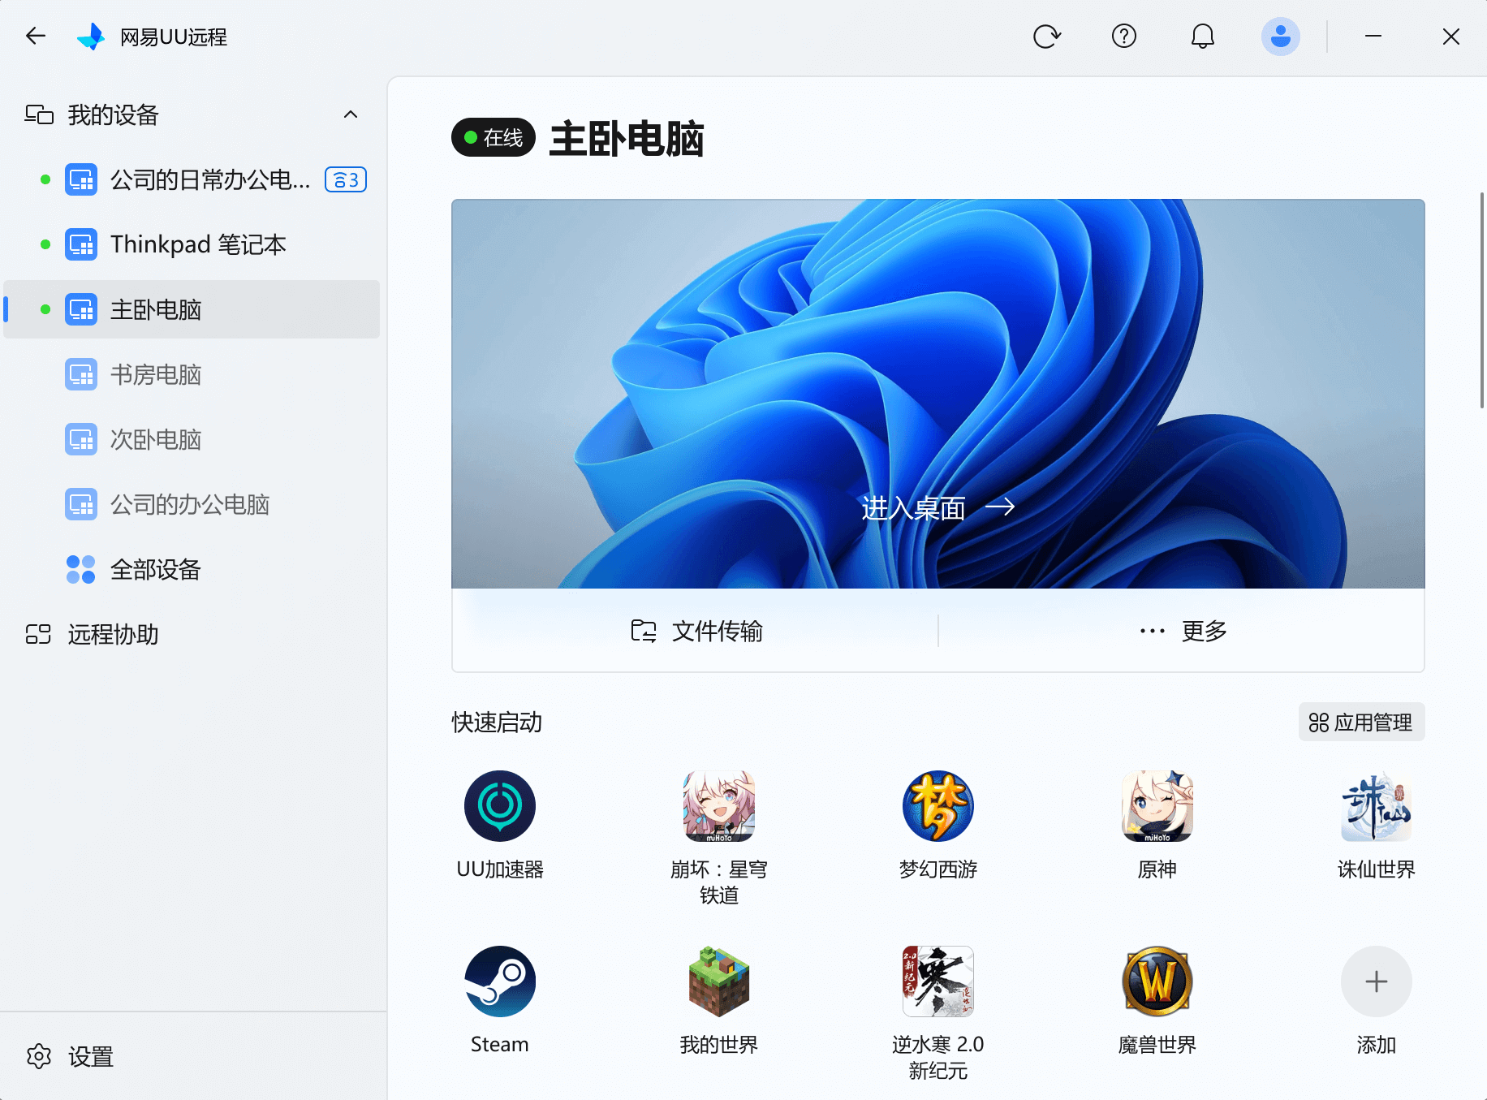Screen dimensions: 1487x1100
Task: Switch to 远程协助 section
Action: click(x=113, y=634)
